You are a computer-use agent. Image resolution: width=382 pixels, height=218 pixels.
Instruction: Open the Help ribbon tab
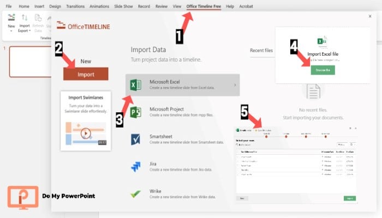[x=230, y=7]
